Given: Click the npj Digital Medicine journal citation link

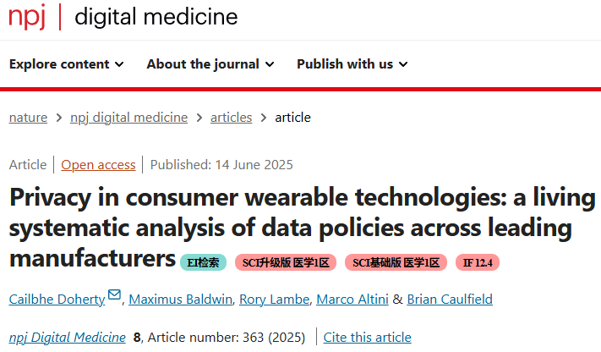Looking at the screenshot, I should click(x=67, y=338).
